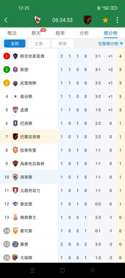The width and height of the screenshot is (125, 278).
Task: Select the 主場 filter button
Action: coord(39,44)
